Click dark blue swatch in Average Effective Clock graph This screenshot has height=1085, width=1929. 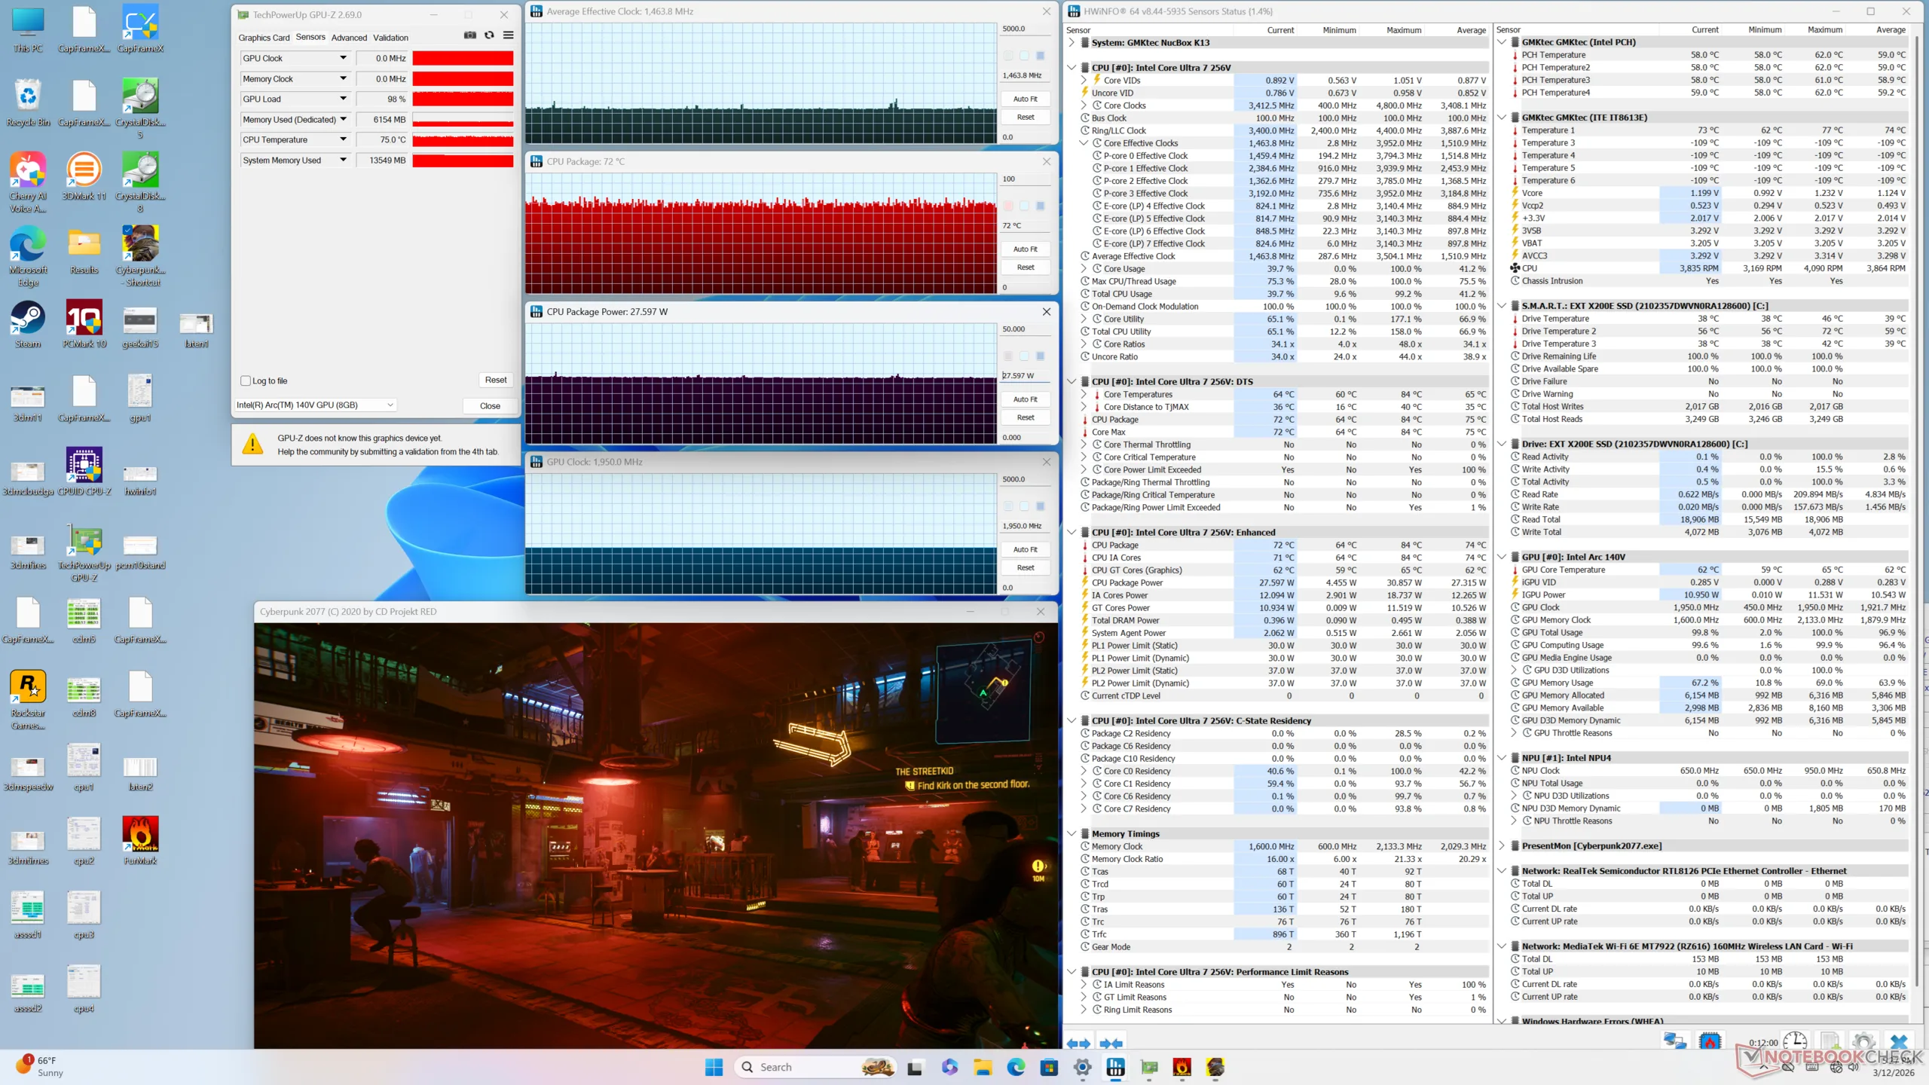(1040, 56)
